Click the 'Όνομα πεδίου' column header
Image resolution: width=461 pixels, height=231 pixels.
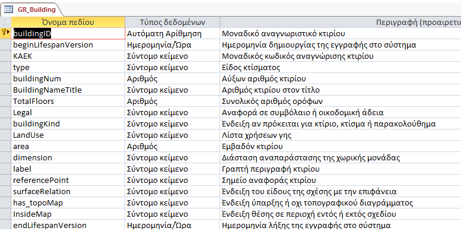[68, 23]
